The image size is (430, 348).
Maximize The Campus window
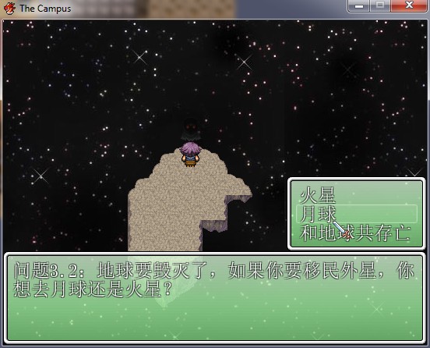[380, 5]
